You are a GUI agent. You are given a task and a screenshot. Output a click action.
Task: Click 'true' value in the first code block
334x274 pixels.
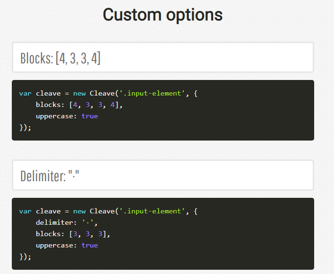[89, 116]
